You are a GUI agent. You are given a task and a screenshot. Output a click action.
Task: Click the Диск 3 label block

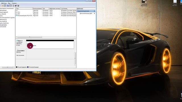point(21,44)
